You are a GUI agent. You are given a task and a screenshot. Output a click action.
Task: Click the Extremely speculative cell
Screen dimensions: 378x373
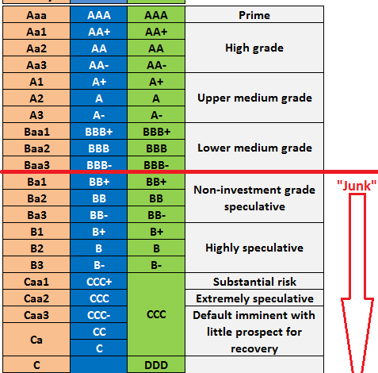254,298
